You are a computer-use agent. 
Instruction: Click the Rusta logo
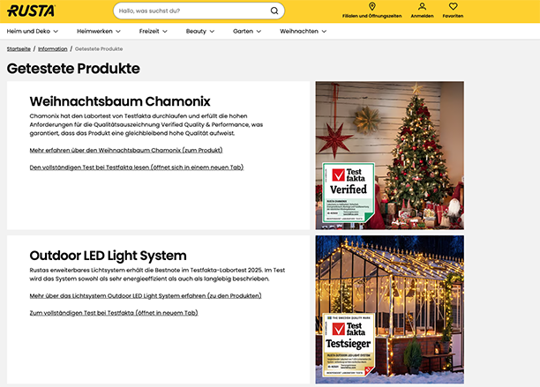[x=31, y=11]
